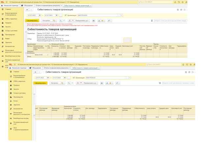Open report variants dropdown next to Настройки, lower window
Screen dimensions: 203x148
pyautogui.click(x=63, y=83)
